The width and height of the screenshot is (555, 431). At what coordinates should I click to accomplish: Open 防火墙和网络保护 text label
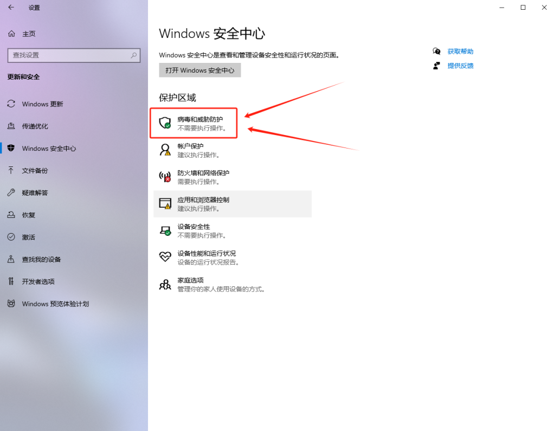coord(203,173)
